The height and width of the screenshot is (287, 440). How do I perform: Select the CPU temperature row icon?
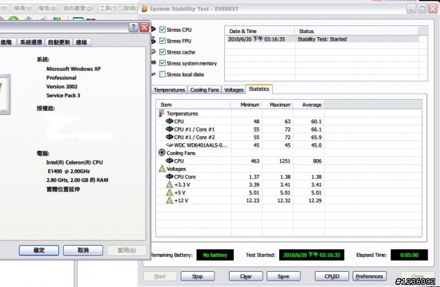[169, 121]
